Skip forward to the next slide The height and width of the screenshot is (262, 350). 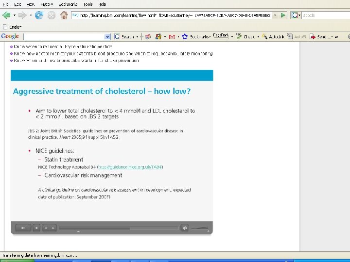pos(53,228)
